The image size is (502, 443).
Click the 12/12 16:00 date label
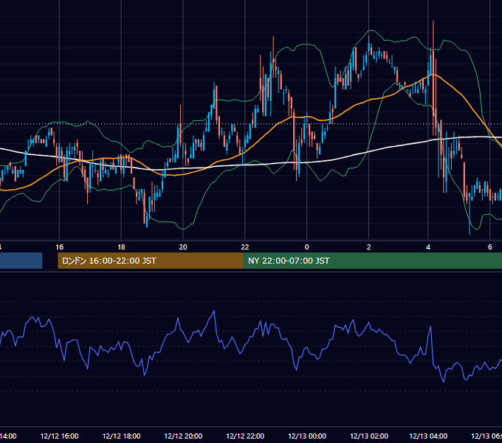pyautogui.click(x=59, y=436)
